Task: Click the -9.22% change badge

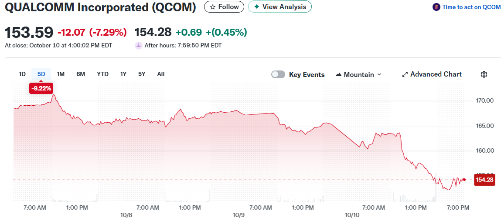Action: [x=41, y=88]
